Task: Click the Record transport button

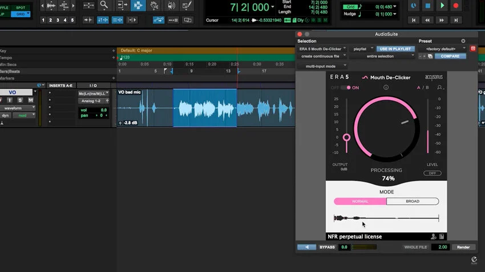Action: [456, 6]
